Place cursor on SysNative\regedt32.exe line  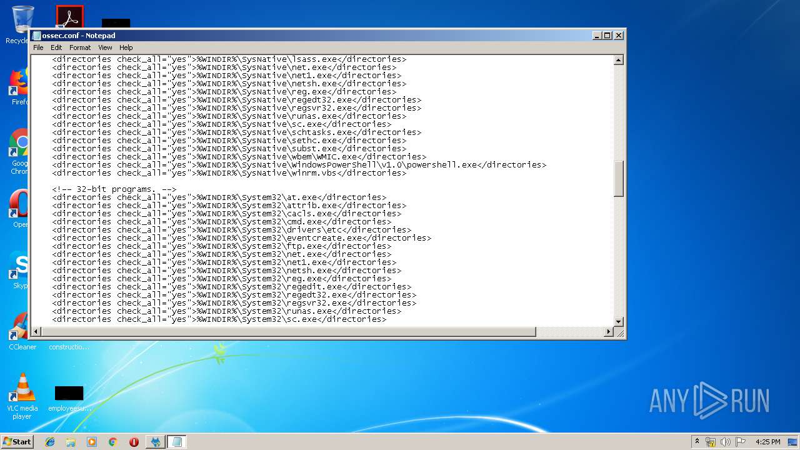(237, 100)
